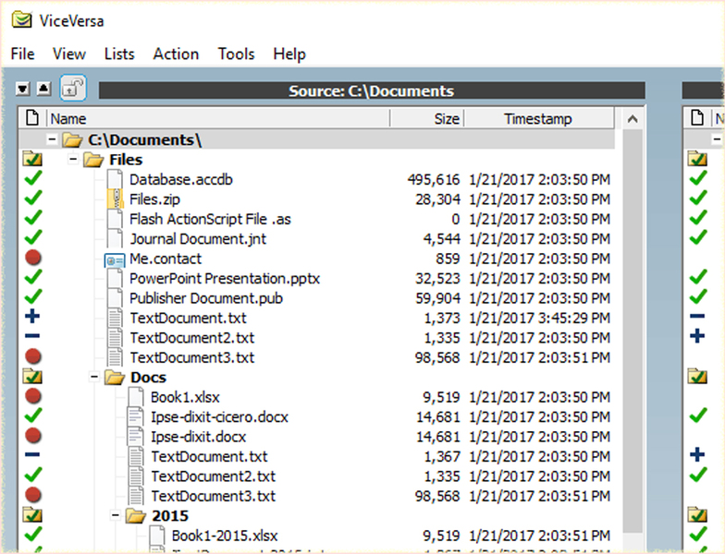Viewport: 725px width, 554px height.
Task: Click the scrollbar up arrow
Action: coord(633,119)
